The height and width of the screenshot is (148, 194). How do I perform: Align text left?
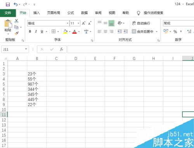coord(99,31)
